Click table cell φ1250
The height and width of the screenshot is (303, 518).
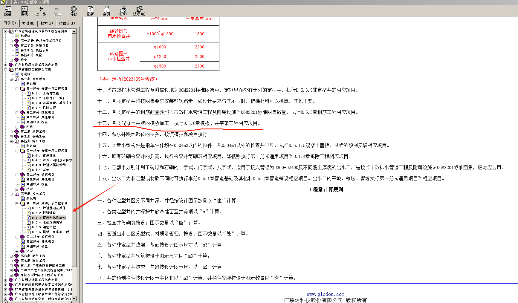(x=160, y=56)
